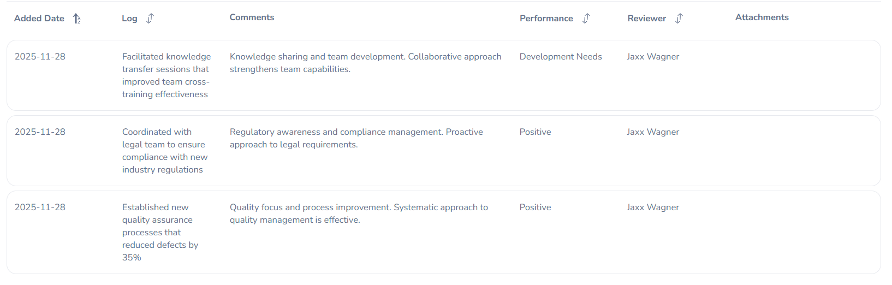
Task: Select the Comments column header
Action: [252, 17]
